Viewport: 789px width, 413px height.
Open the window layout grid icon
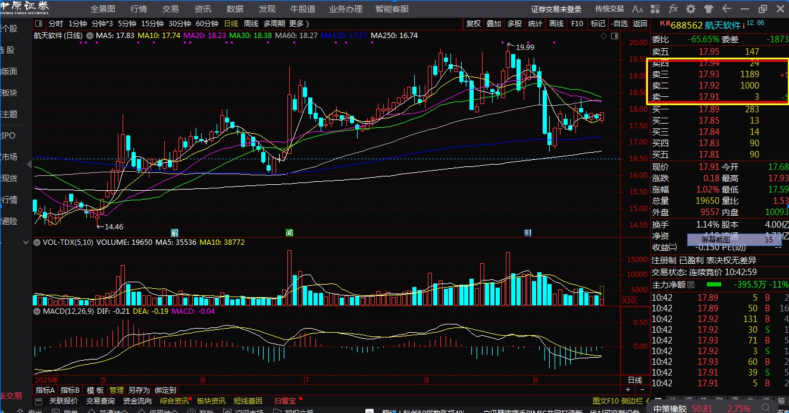[x=655, y=9]
